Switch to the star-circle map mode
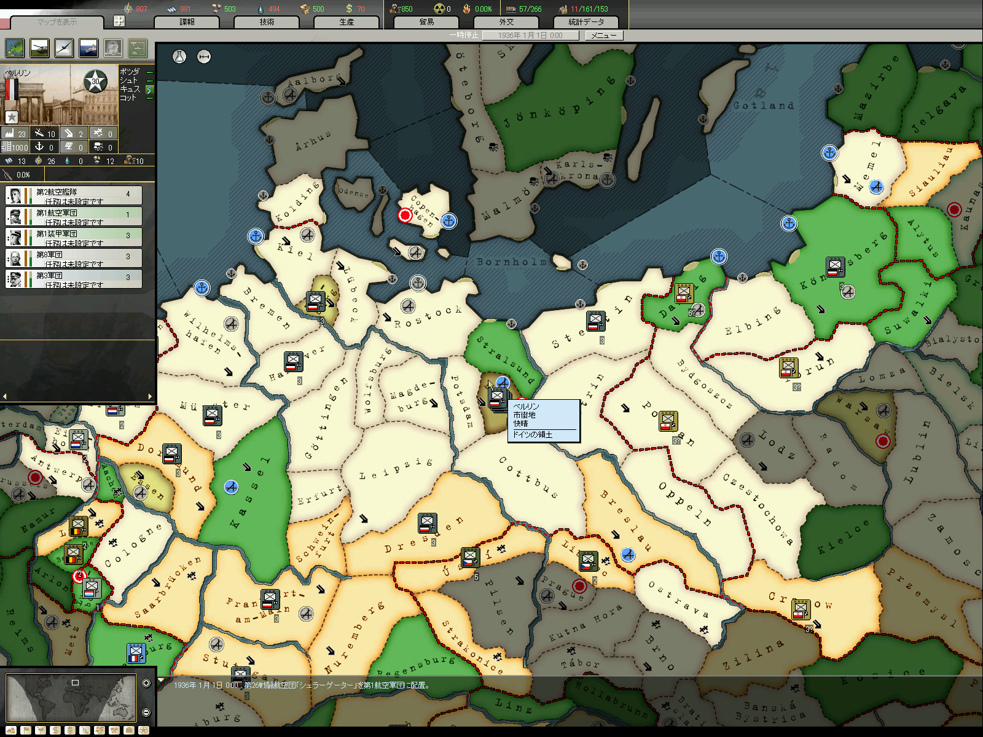The height and width of the screenshot is (737, 983). 143,730
